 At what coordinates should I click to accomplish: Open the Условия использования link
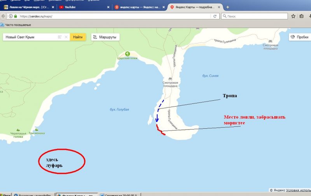(299, 190)
